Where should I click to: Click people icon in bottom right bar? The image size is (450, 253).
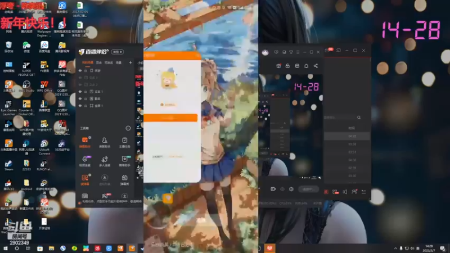[x=354, y=192]
